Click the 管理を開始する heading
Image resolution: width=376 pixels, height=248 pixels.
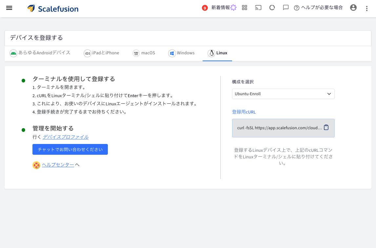[53, 128]
